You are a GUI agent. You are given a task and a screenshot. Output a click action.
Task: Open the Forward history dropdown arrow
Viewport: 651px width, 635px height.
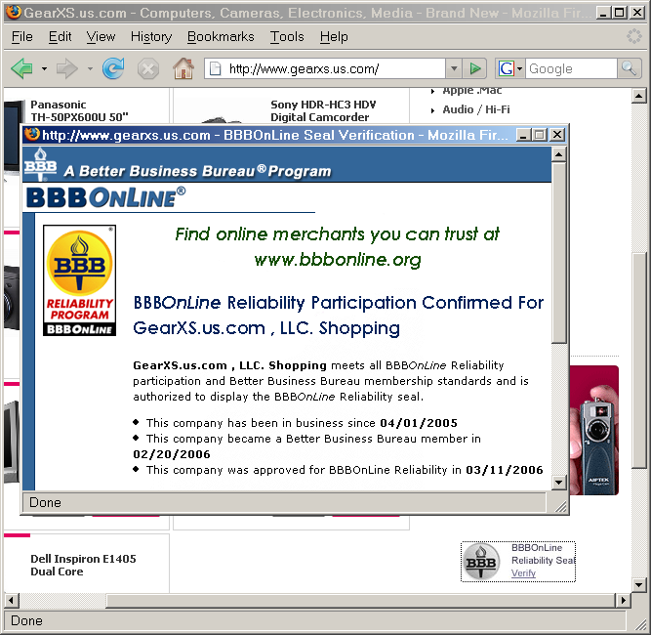(90, 68)
